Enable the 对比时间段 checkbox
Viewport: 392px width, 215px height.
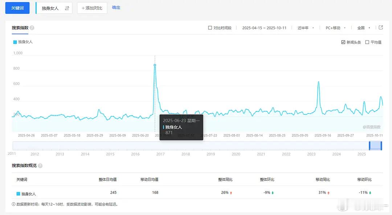point(210,28)
